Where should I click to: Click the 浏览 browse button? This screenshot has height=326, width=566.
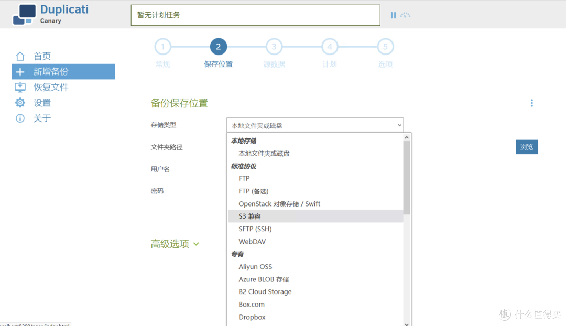click(527, 147)
